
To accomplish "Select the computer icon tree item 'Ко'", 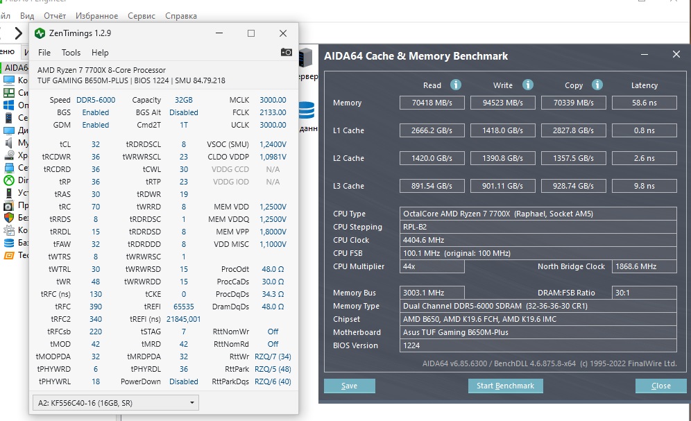I will click(x=9, y=80).
